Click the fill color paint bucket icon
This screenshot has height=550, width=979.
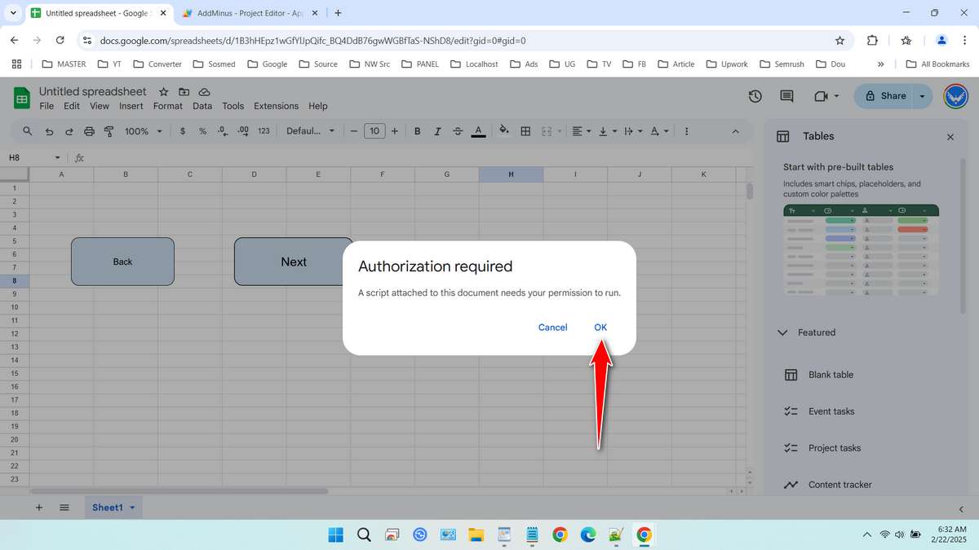(503, 130)
